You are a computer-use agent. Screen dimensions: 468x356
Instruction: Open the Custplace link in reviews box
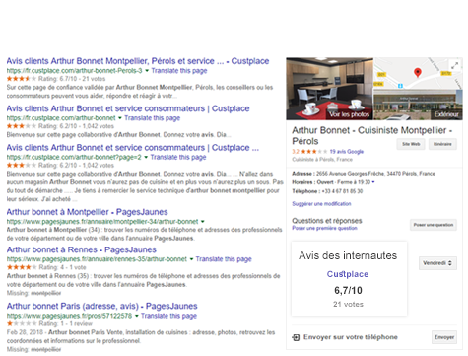click(348, 274)
